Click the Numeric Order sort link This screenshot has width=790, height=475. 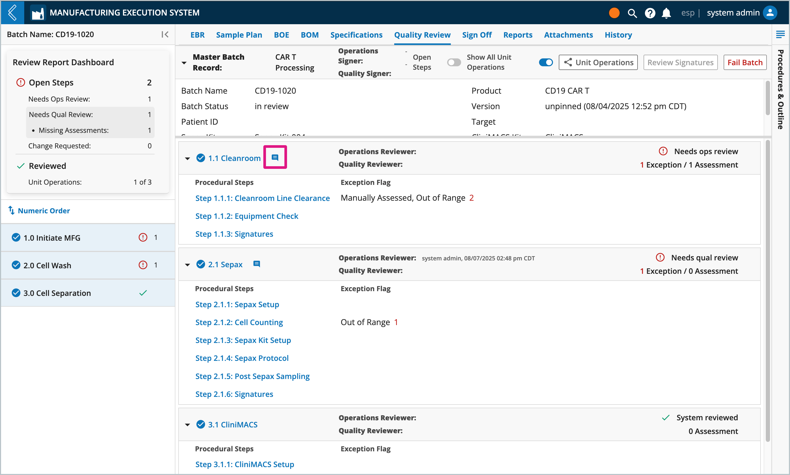[44, 211]
